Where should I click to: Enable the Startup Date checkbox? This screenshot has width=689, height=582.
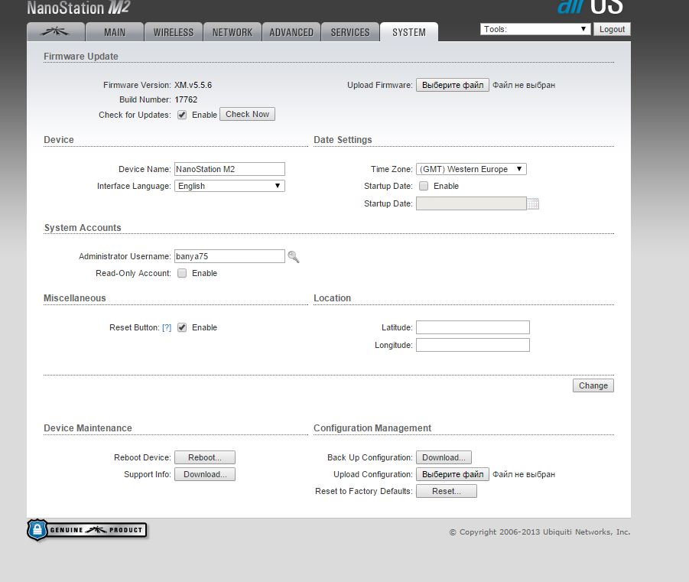point(424,186)
